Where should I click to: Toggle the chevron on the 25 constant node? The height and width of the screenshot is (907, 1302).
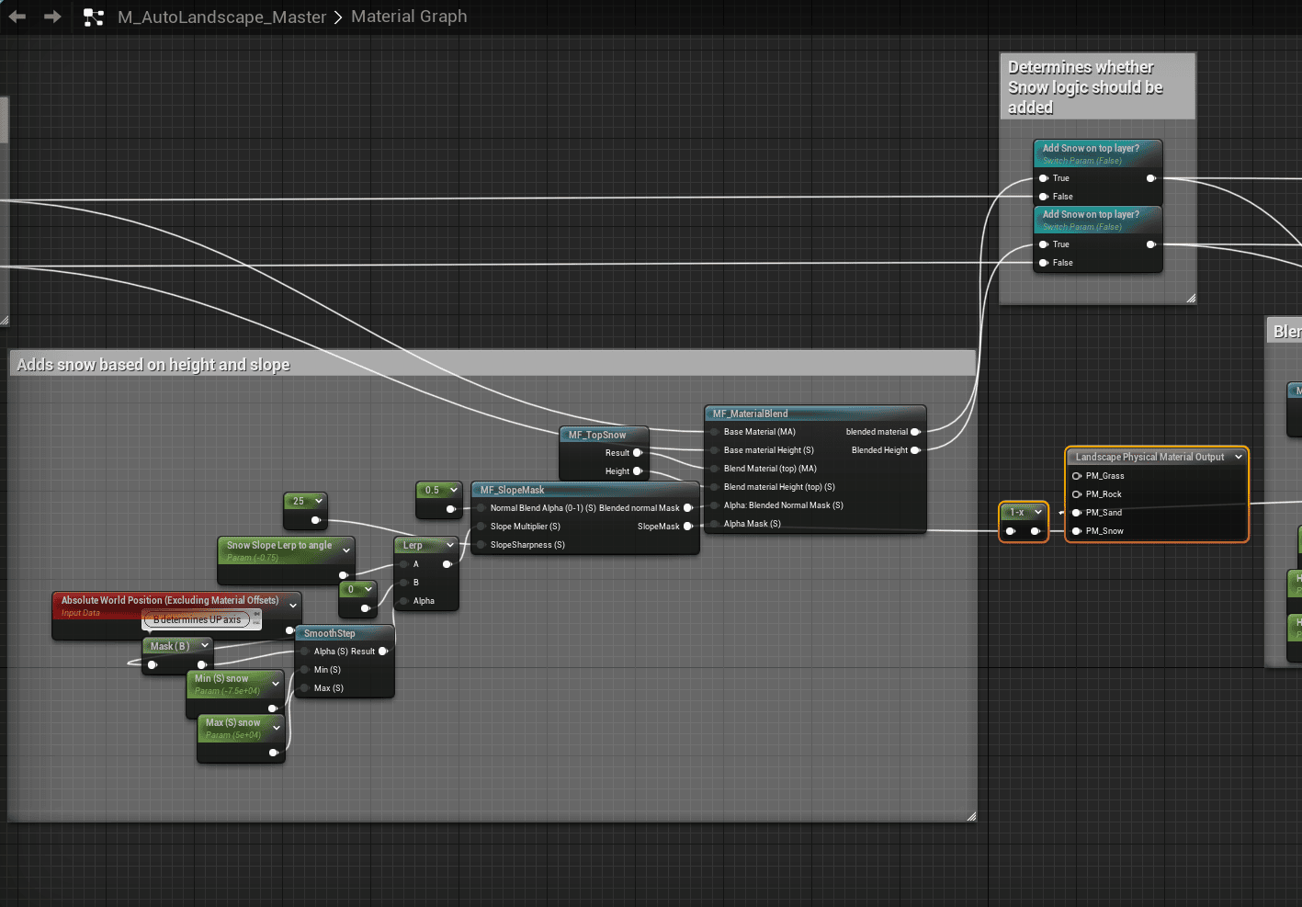coord(319,502)
